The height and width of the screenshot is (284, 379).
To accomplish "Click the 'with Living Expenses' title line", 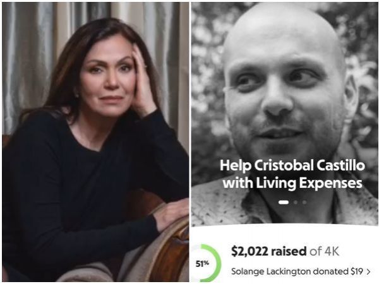I will 292,183.
